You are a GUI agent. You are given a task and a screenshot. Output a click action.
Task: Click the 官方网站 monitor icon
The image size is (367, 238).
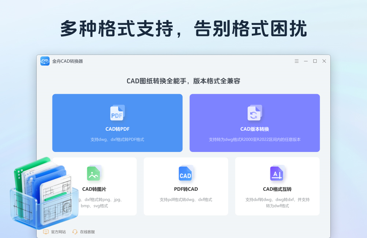[46, 232]
